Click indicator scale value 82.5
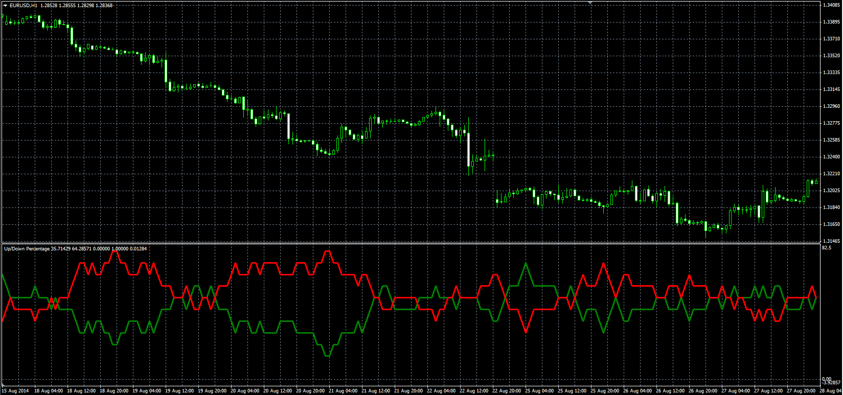 pyautogui.click(x=827, y=248)
